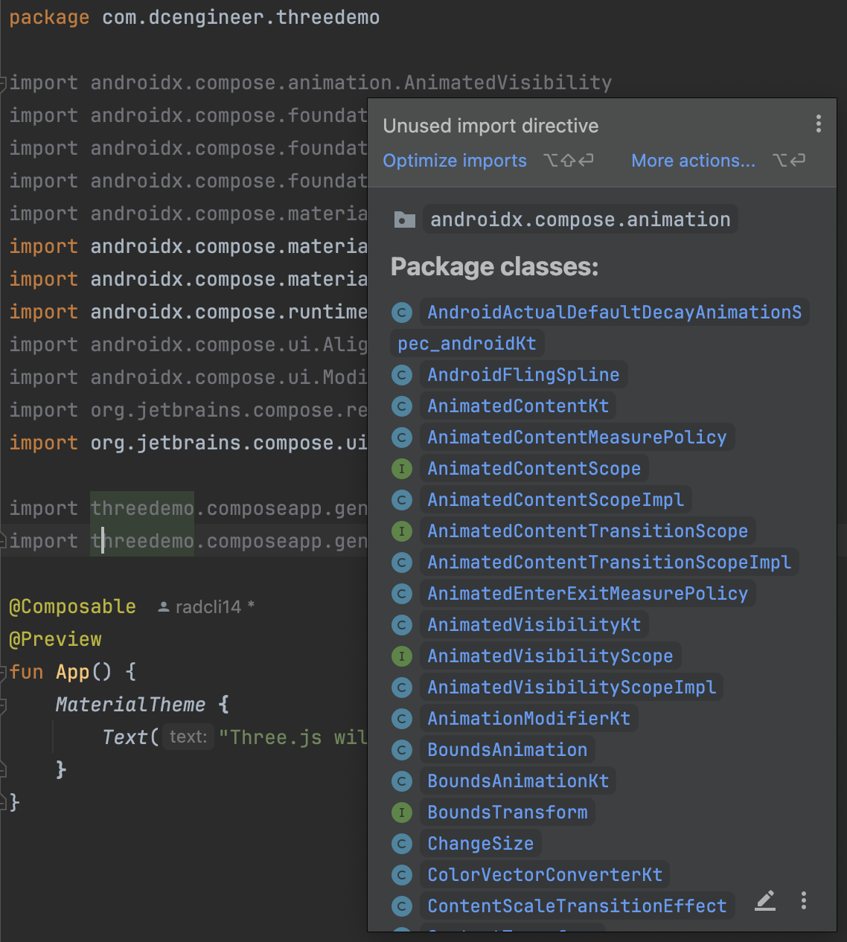Click the author icon next to radcli14
This screenshot has height=942, width=847.
coord(164,607)
